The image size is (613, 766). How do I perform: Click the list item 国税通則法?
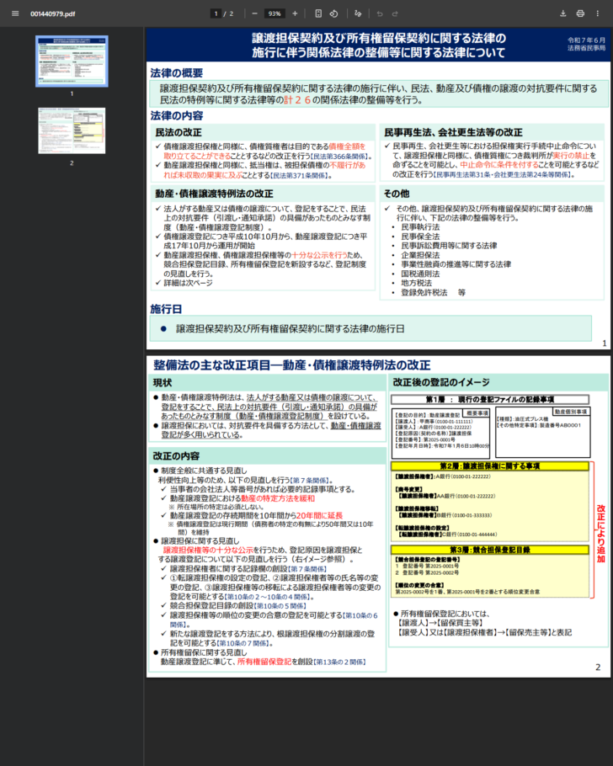(420, 274)
